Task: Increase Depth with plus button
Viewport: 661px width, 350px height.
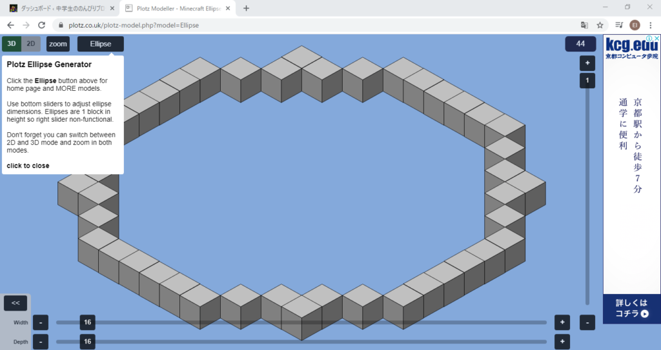Action: coord(562,342)
